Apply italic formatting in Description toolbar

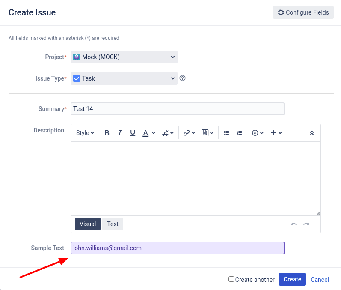coord(120,133)
